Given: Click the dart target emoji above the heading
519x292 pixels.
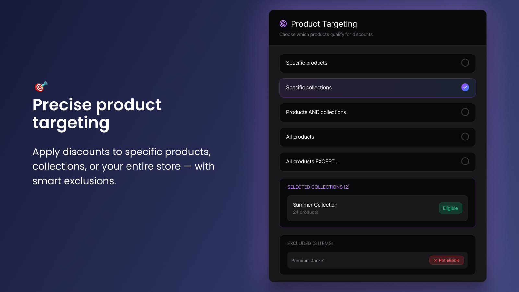Looking at the screenshot, I should click(40, 87).
